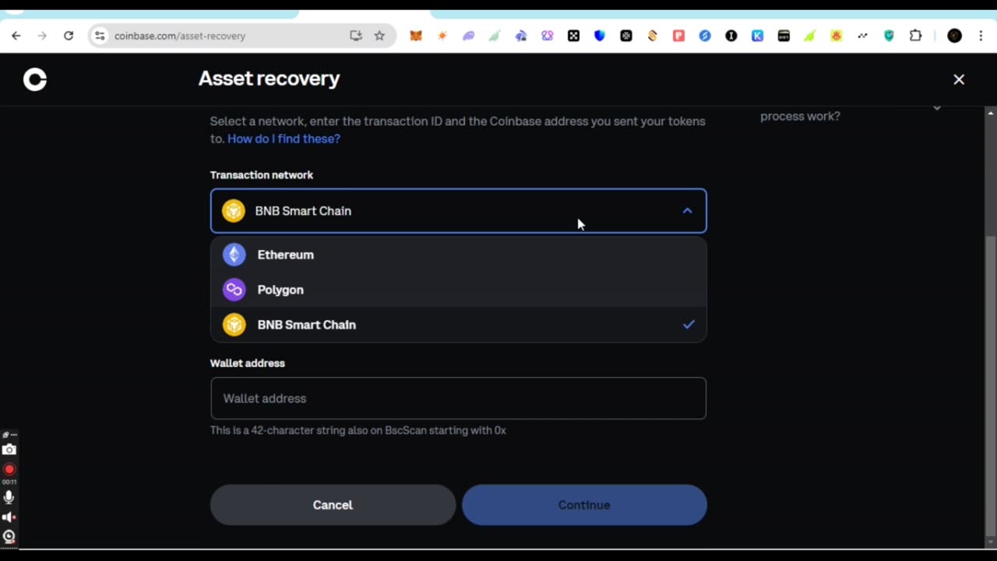Open the Chrome profile avatar
This screenshot has width=997, height=561.
(x=954, y=36)
